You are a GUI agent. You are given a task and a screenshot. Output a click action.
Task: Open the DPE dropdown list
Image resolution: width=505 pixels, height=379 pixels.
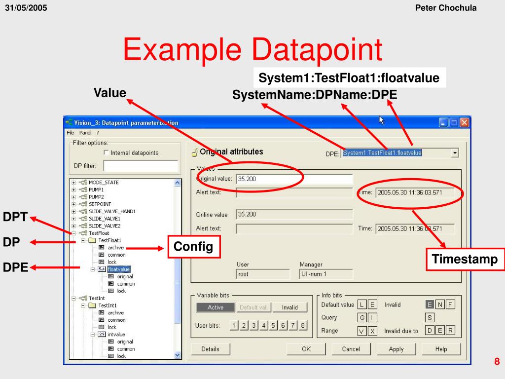pyautogui.click(x=455, y=153)
